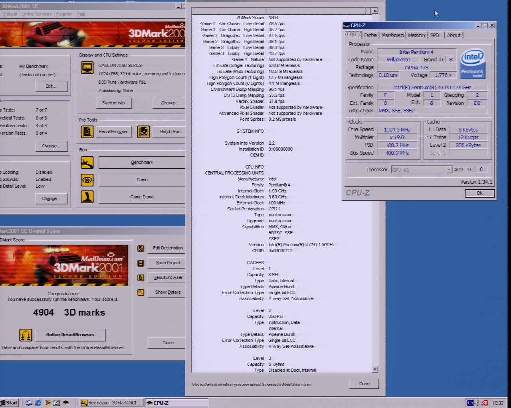Click the Benchmark icon in Run section
Screen dimensions: 511x408
click(87, 162)
